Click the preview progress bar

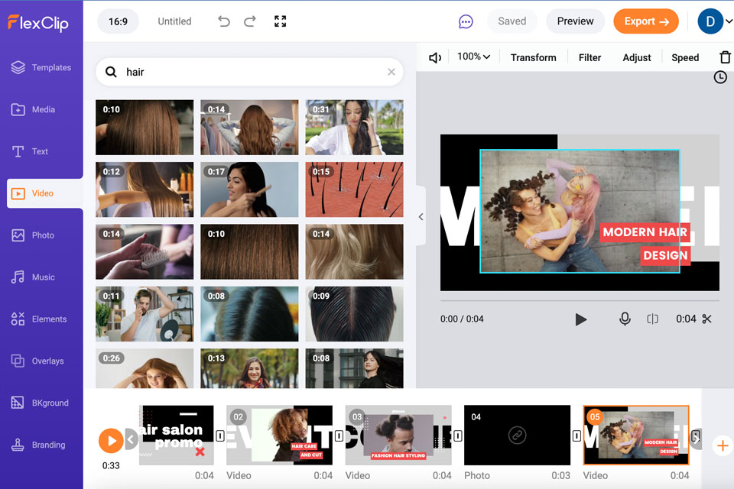[580, 300]
